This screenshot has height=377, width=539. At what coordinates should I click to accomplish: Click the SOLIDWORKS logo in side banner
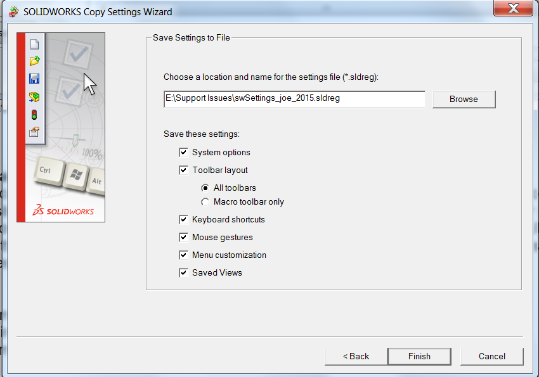point(63,210)
